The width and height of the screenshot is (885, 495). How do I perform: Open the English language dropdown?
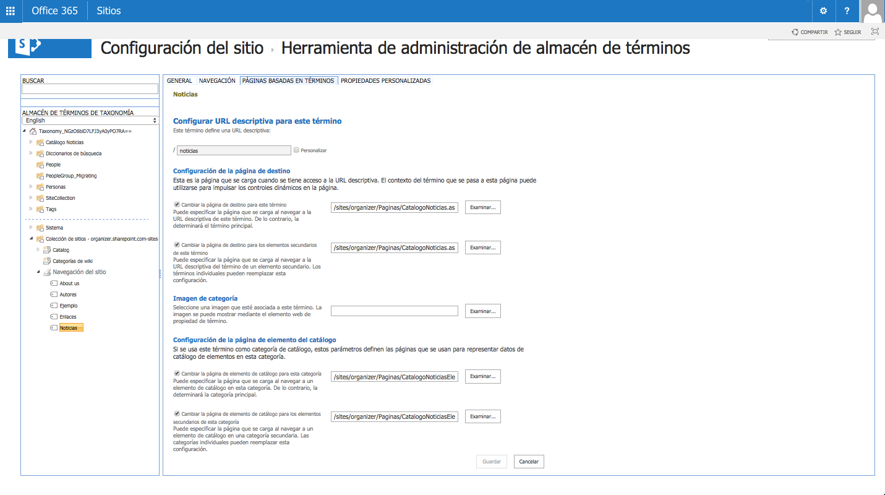tap(90, 120)
